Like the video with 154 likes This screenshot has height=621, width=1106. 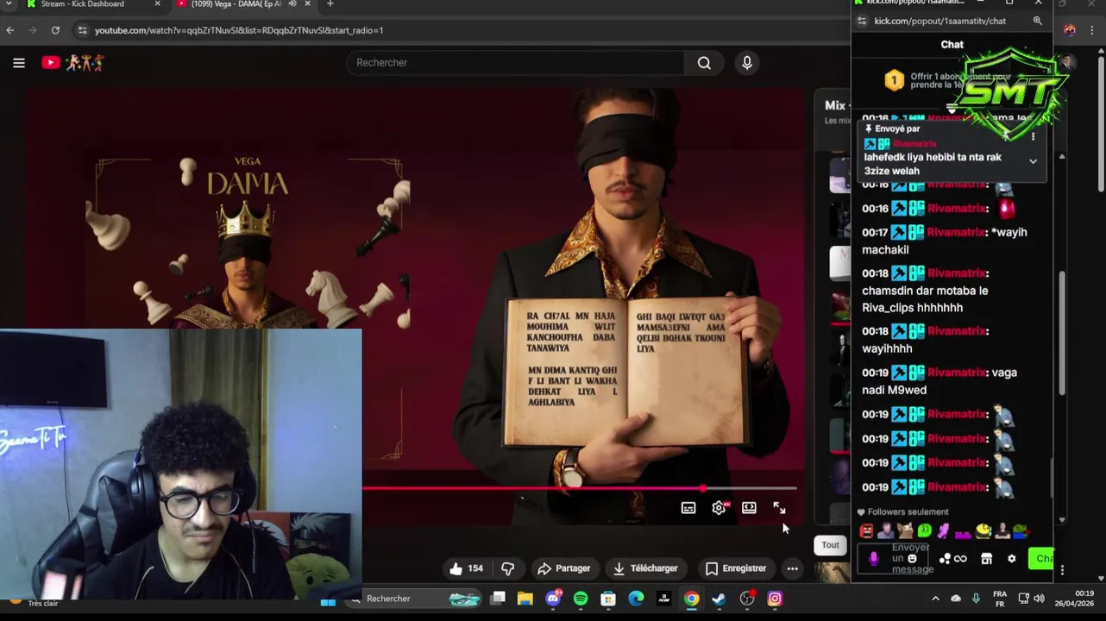click(x=466, y=568)
